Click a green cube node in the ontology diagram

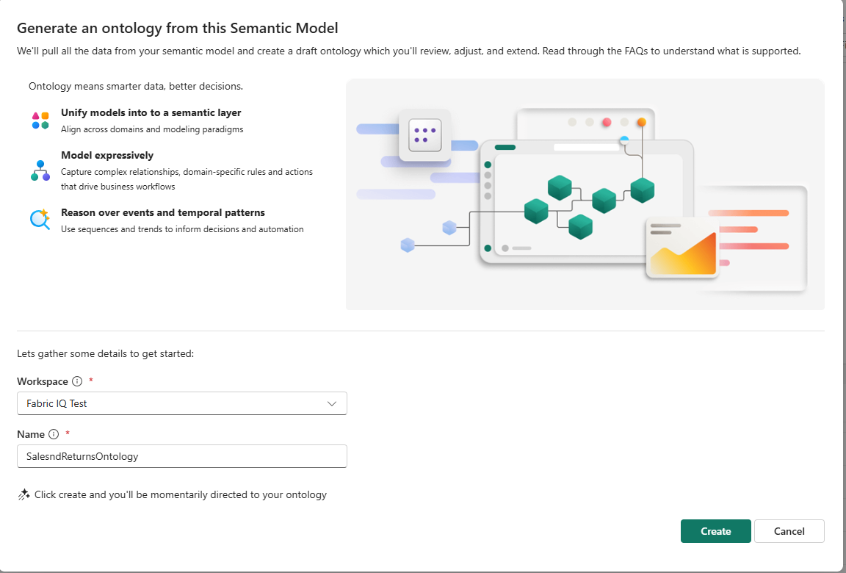click(x=560, y=189)
